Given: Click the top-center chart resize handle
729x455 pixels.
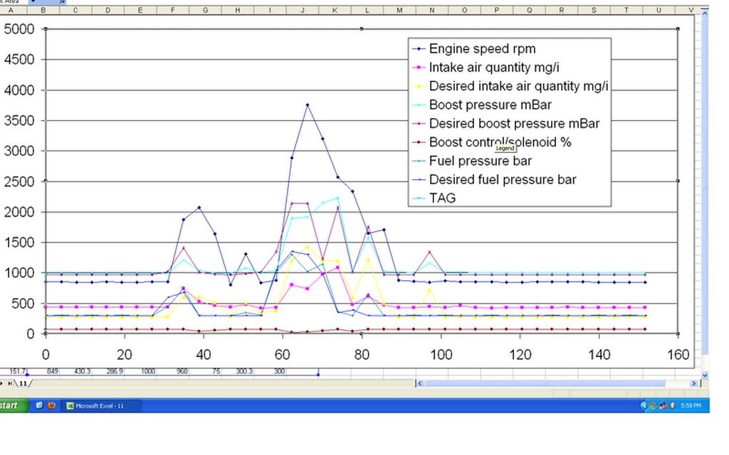Looking at the screenshot, I should pos(362,28).
